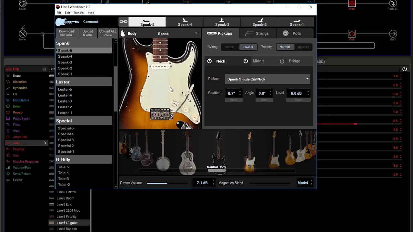The image size is (413, 232).
Task: Set wiring to Parallel
Action: pos(247,47)
